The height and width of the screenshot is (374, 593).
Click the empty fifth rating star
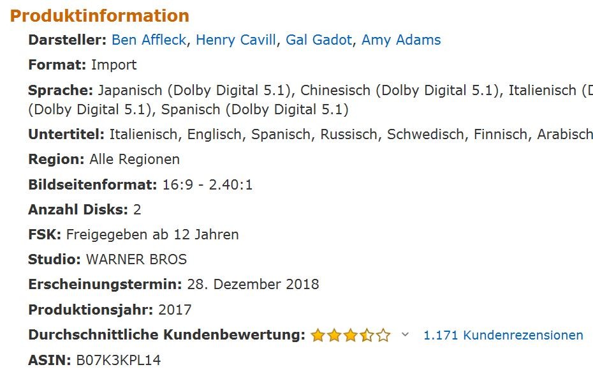point(383,335)
